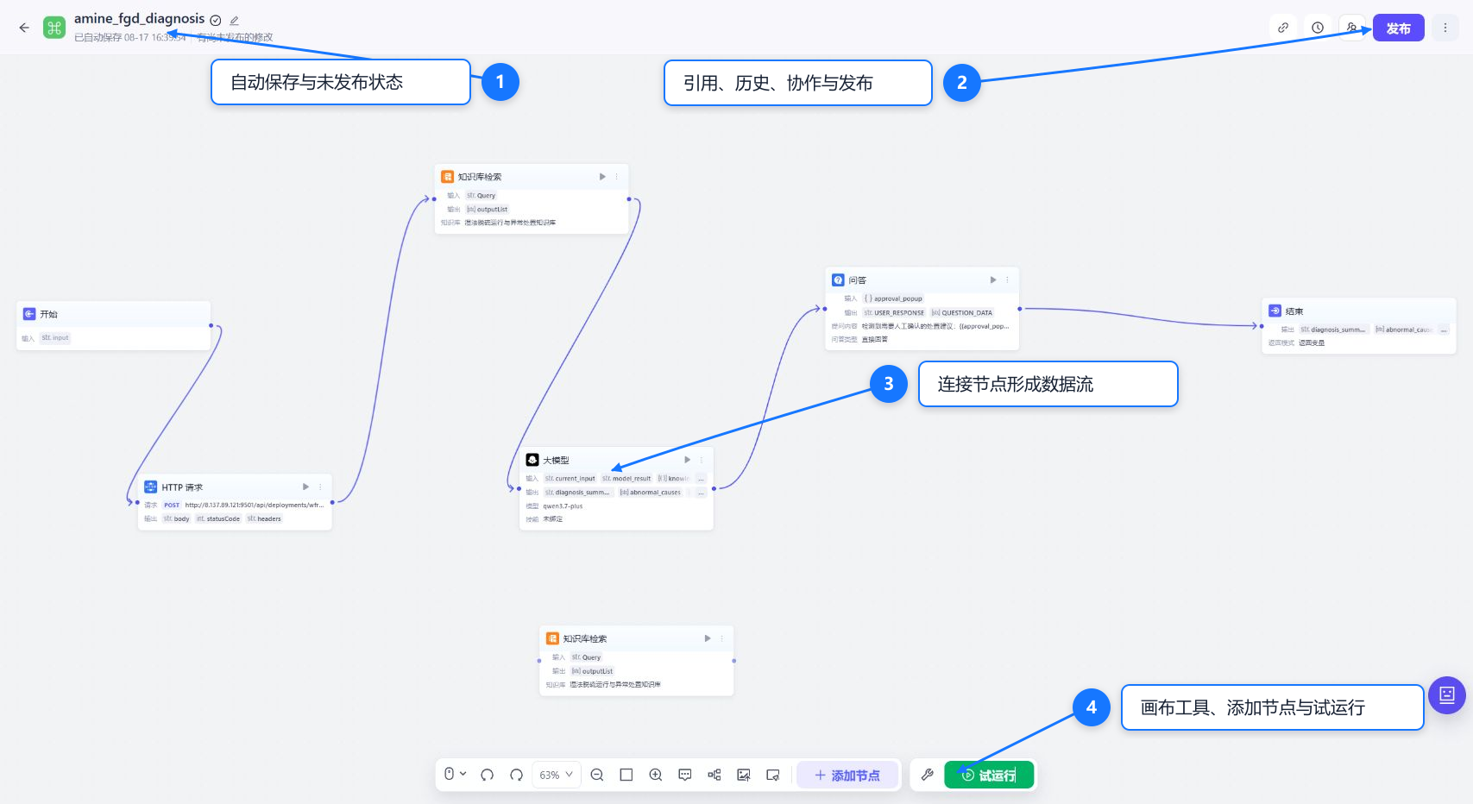Go back using the left arrow icon
Viewport: 1473px width, 804px height.
point(24,28)
